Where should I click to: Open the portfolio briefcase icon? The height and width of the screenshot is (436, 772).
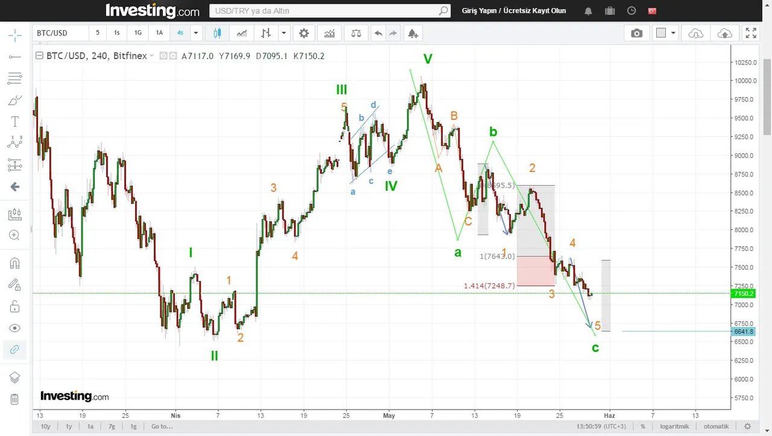[610, 11]
